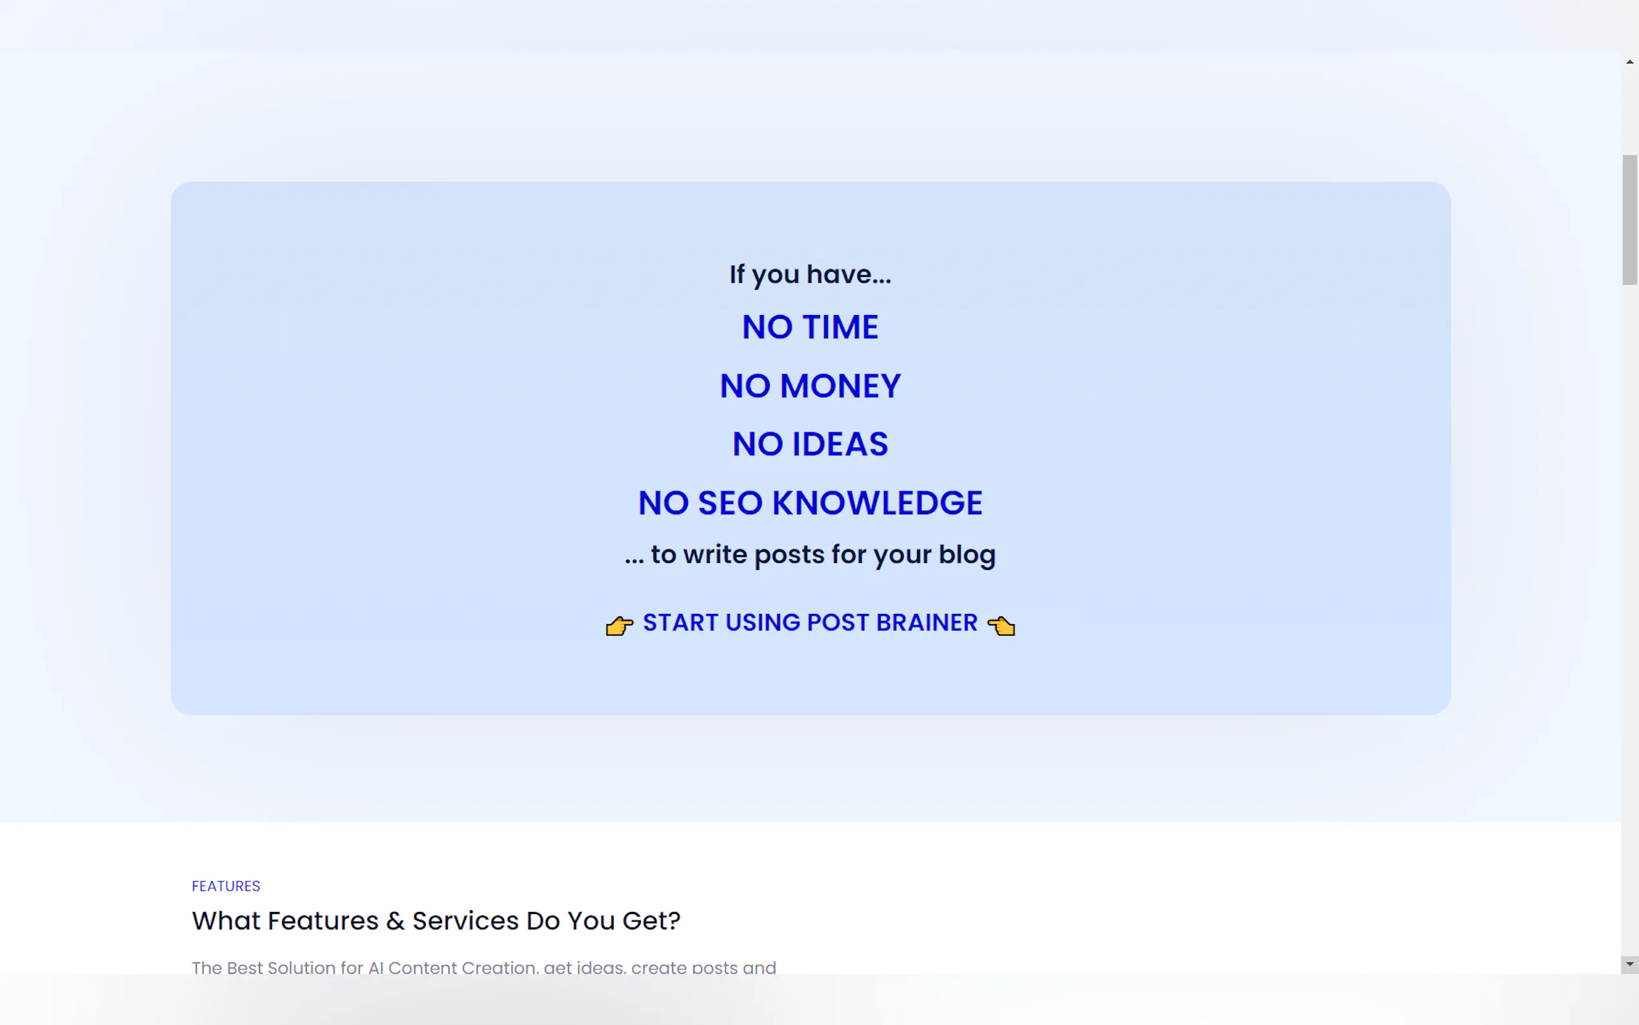The image size is (1639, 1025).
Task: Click the NO MONEY heading
Action: click(x=810, y=387)
